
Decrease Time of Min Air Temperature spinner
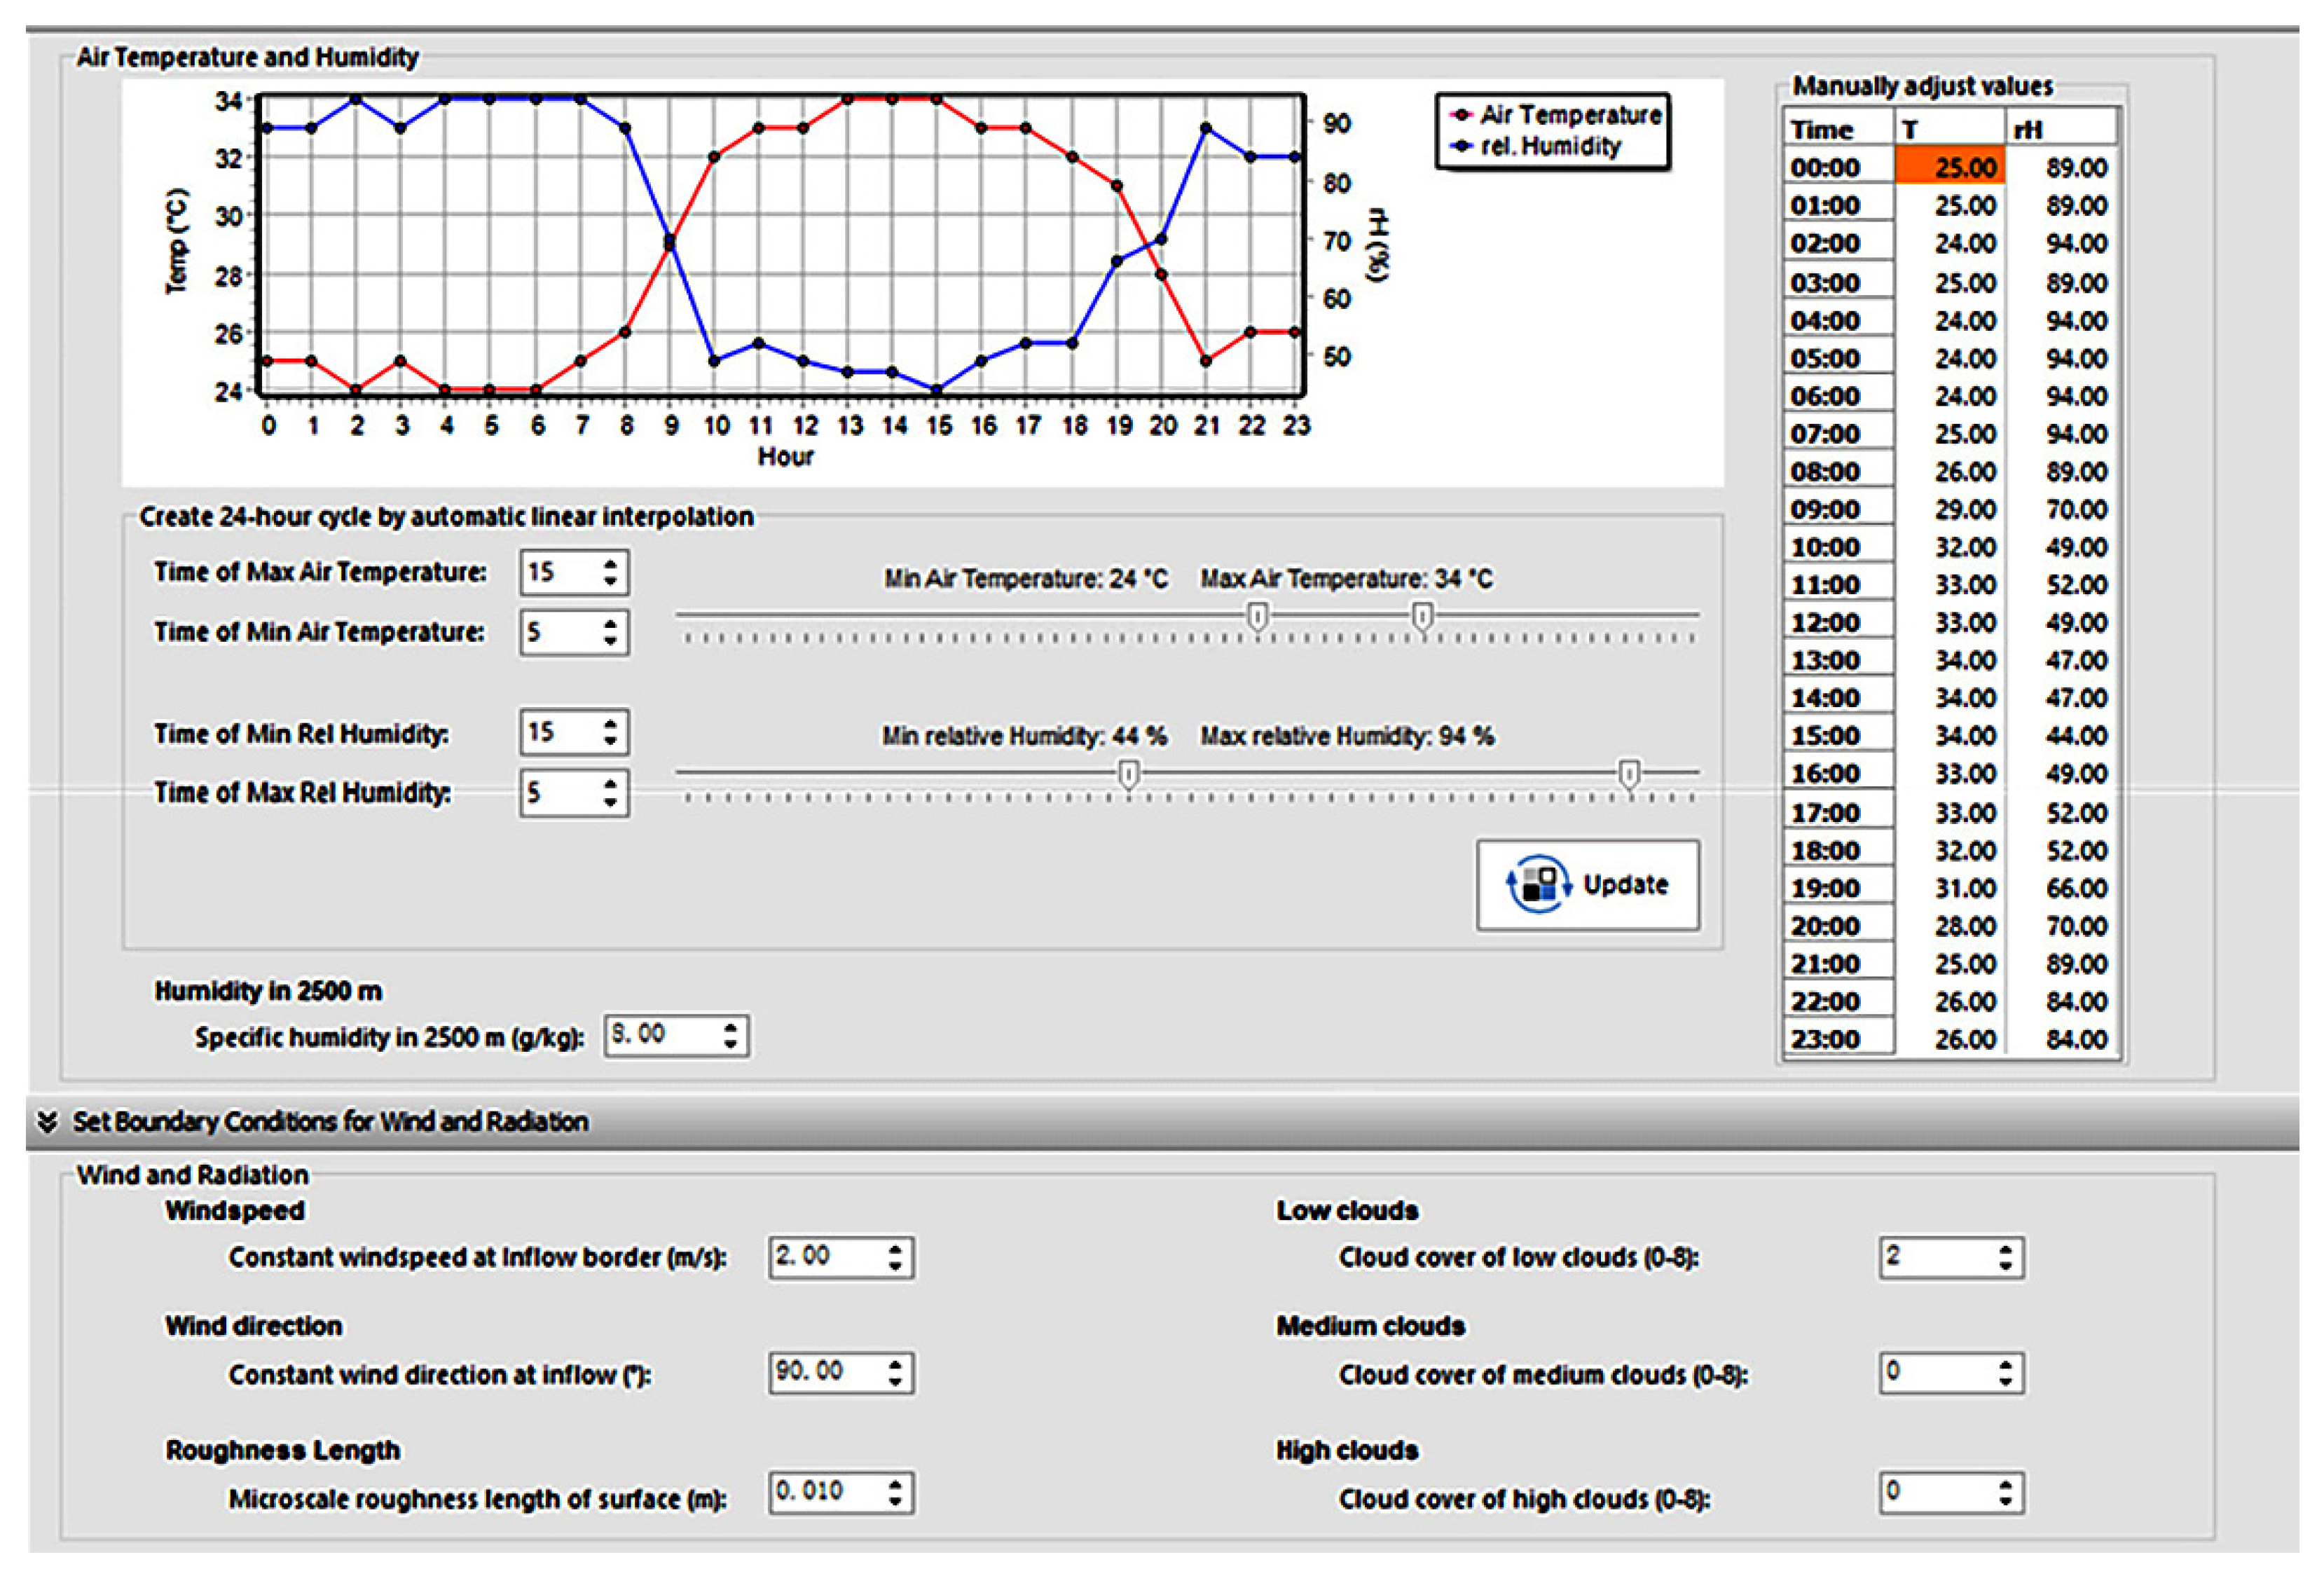tap(610, 641)
